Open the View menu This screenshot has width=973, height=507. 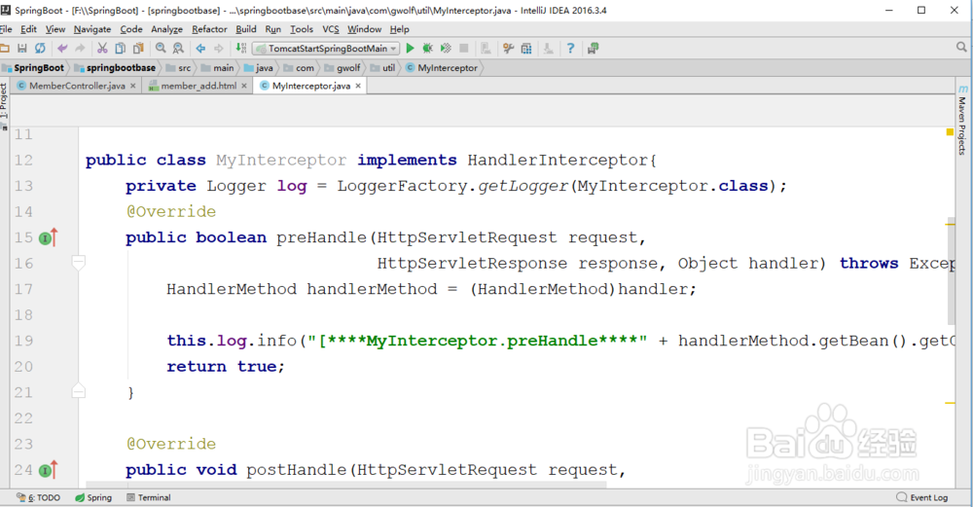point(55,29)
